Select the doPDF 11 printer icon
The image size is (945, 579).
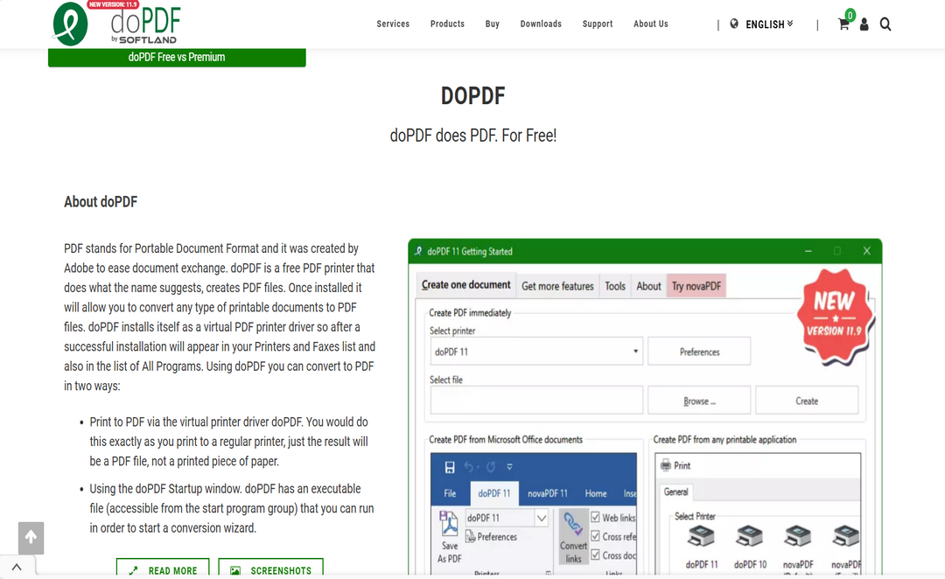tap(699, 536)
